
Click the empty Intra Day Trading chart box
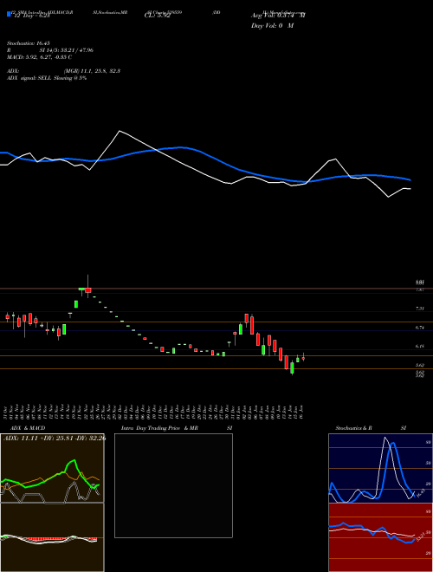[x=173, y=485]
